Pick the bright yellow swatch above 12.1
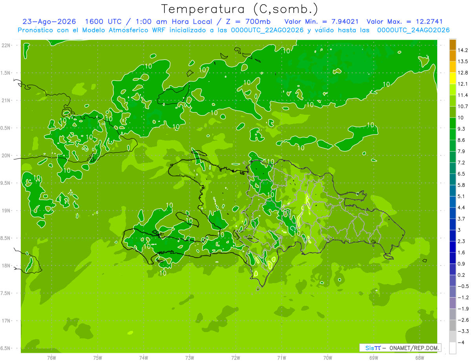Image resolution: width=471 pixels, height=363 pixels. 453,78
